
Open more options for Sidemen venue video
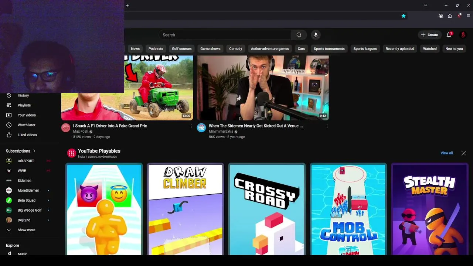pos(327,126)
